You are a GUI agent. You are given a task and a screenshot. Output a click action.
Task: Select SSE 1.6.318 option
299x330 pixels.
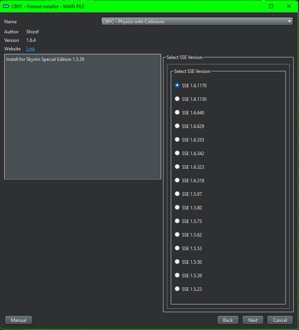[177, 180]
